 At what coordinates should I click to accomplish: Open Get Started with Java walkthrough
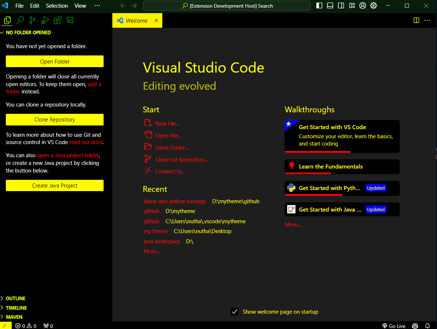point(342,209)
